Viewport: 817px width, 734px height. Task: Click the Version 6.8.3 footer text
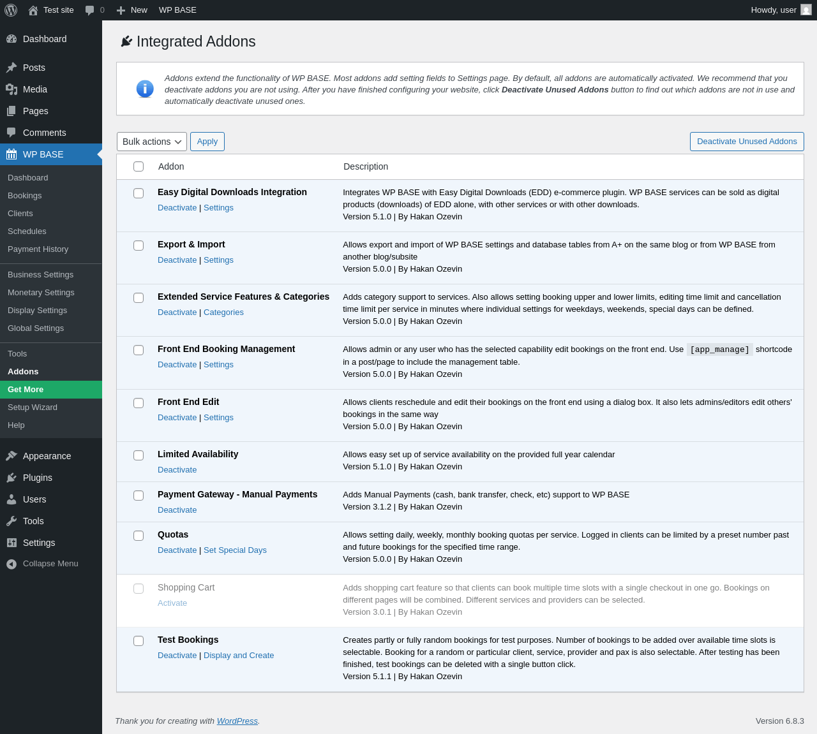(780, 721)
